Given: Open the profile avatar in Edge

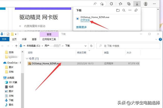Looking at the screenshot, I should coord(146,4).
